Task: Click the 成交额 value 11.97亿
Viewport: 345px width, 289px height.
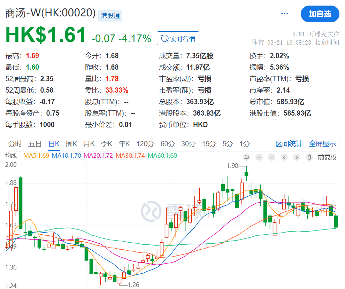Action: click(198, 67)
